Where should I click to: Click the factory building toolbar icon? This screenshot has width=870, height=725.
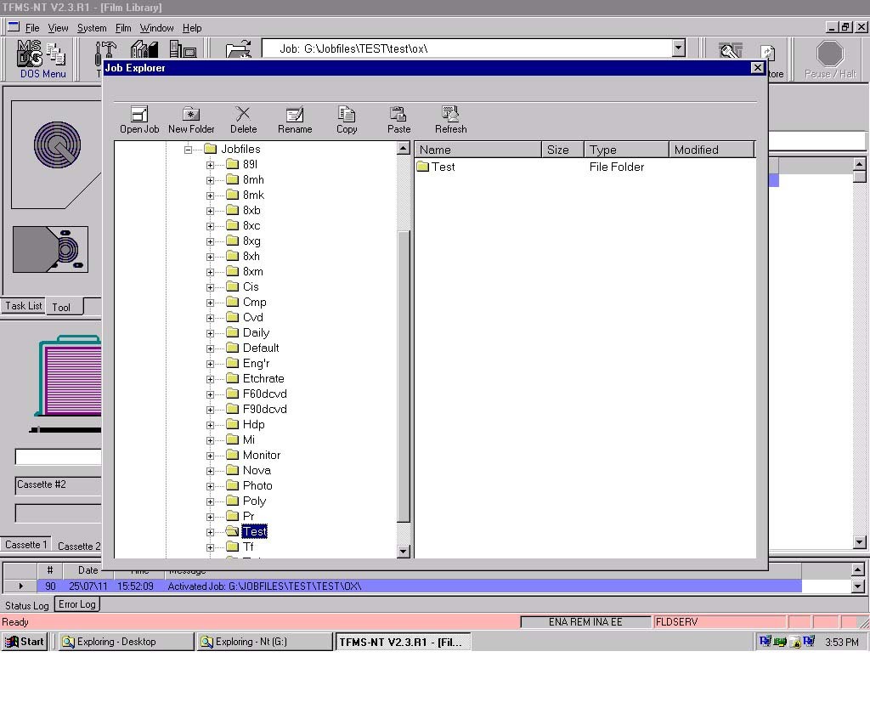144,49
